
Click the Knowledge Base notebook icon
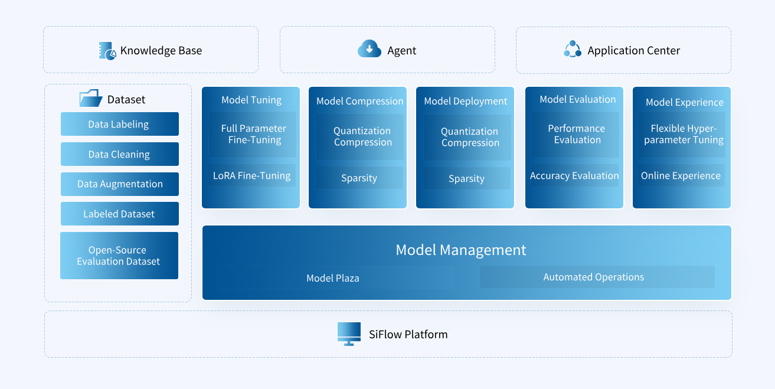pyautogui.click(x=107, y=51)
